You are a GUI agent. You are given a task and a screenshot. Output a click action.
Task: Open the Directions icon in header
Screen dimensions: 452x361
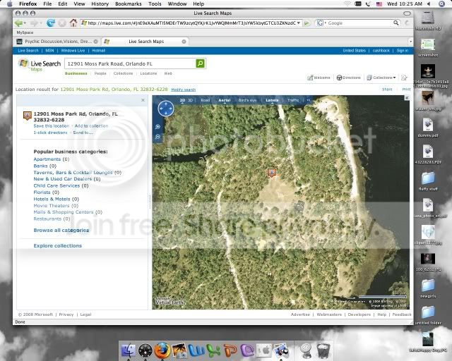[x=350, y=78]
